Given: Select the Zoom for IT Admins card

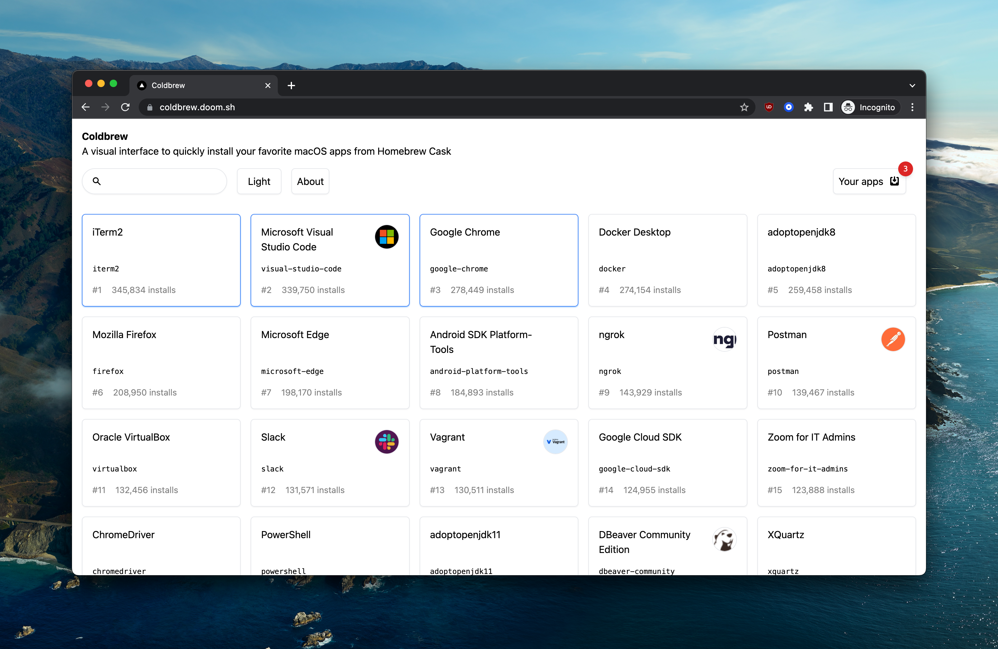Looking at the screenshot, I should (x=836, y=463).
